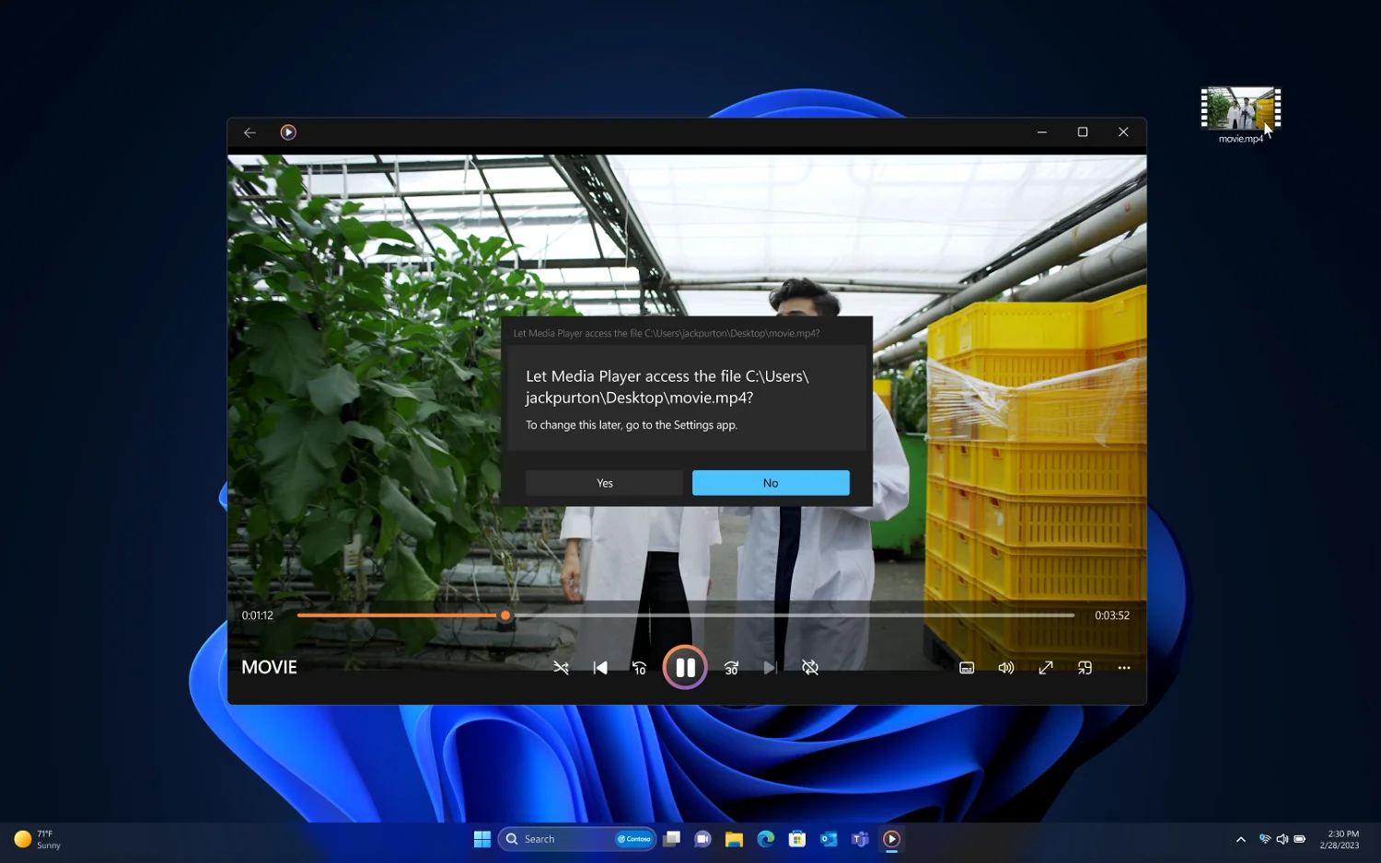
Task: Click the taskbar Search box
Action: coord(577,839)
